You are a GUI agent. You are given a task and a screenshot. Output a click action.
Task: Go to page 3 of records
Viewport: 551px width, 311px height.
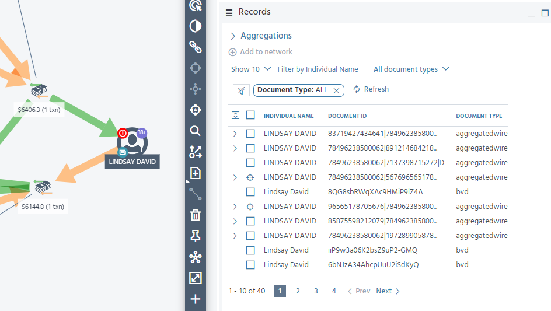pos(316,291)
